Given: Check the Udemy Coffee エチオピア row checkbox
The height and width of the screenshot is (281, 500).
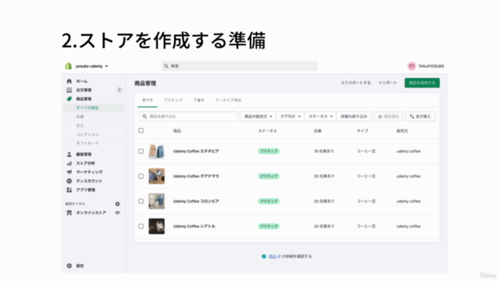Looking at the screenshot, I should point(141,151).
